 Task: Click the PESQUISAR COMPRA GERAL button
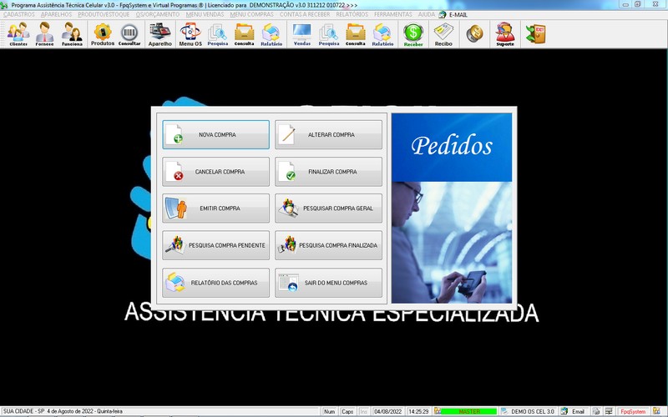pyautogui.click(x=328, y=208)
